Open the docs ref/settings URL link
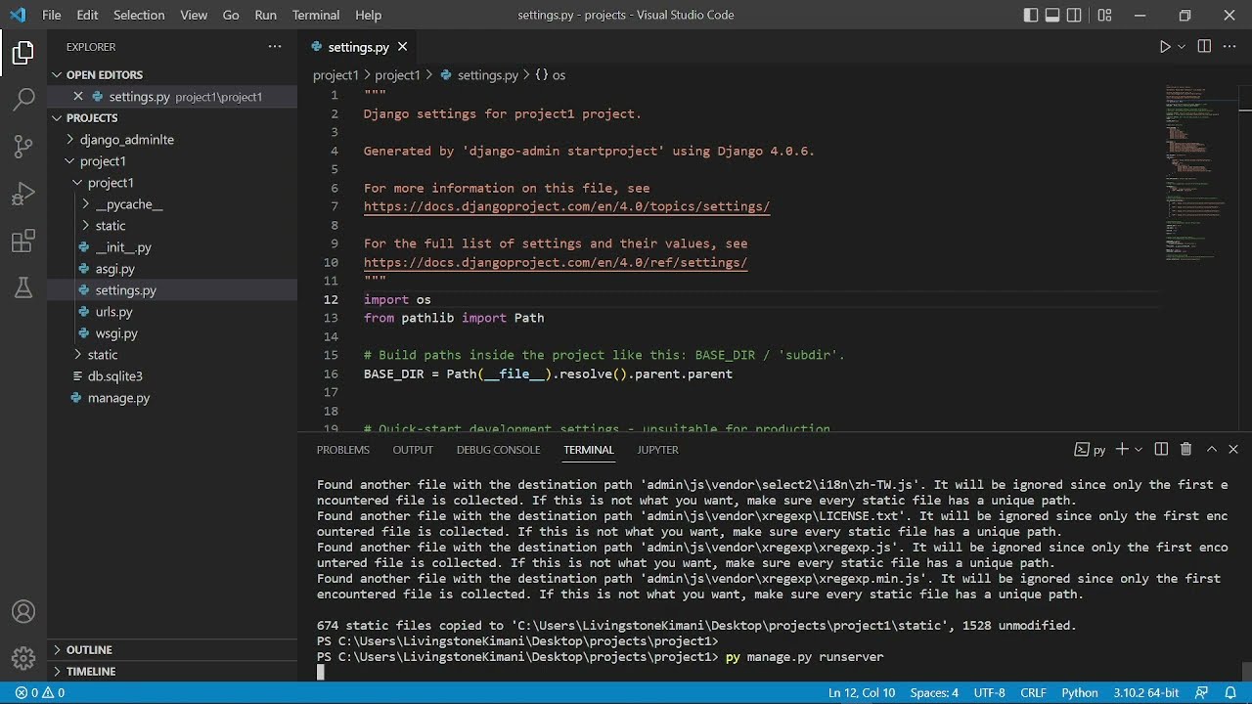This screenshot has width=1252, height=704. [556, 262]
